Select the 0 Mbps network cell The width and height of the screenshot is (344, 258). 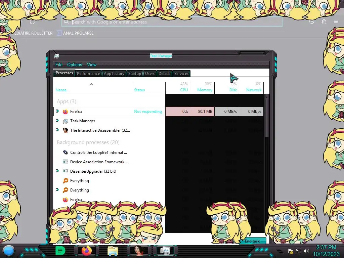[x=251, y=112]
